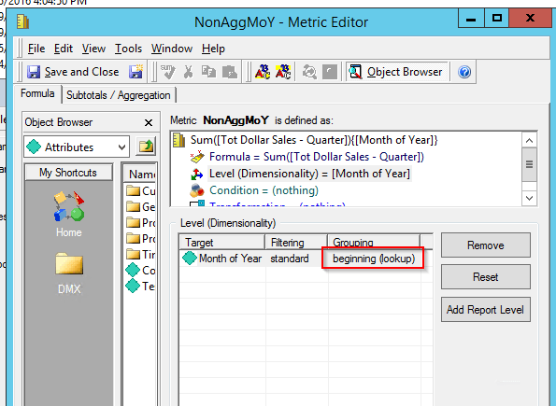This screenshot has height=406, width=556.
Task: Open the Tools menu
Action: tap(128, 49)
